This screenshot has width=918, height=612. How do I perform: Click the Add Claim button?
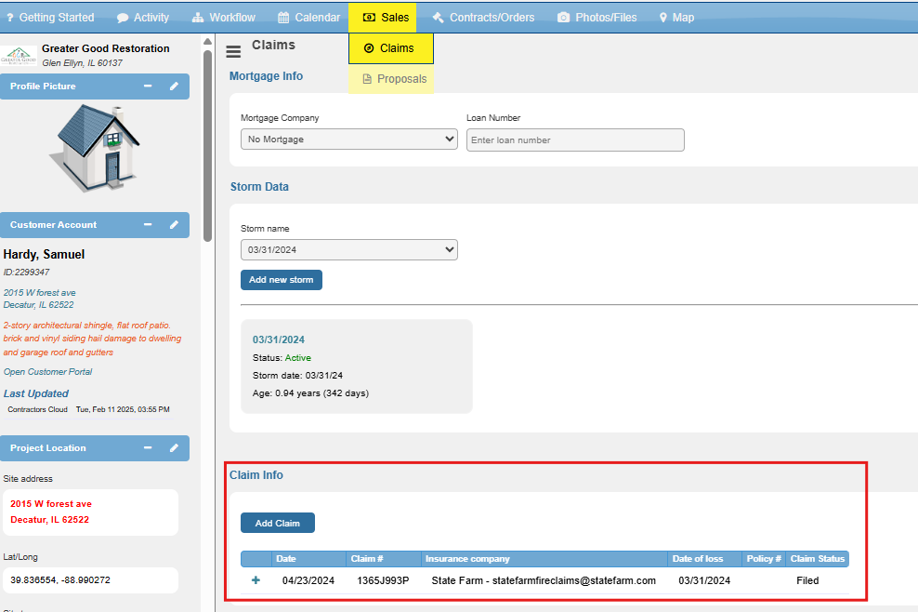point(278,523)
